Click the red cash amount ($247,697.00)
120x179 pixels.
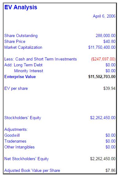[103, 59]
